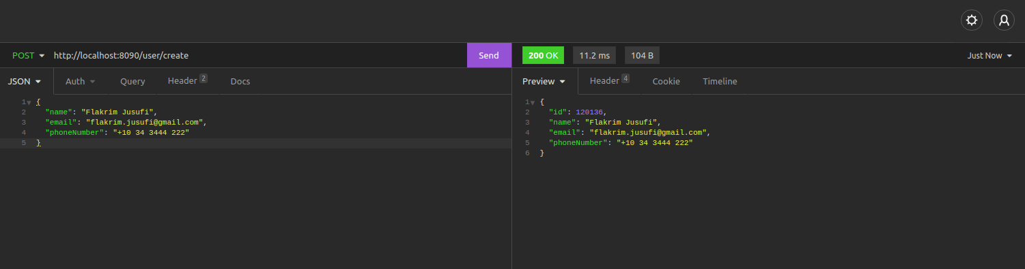Open the Preview mode dropdown

click(544, 81)
